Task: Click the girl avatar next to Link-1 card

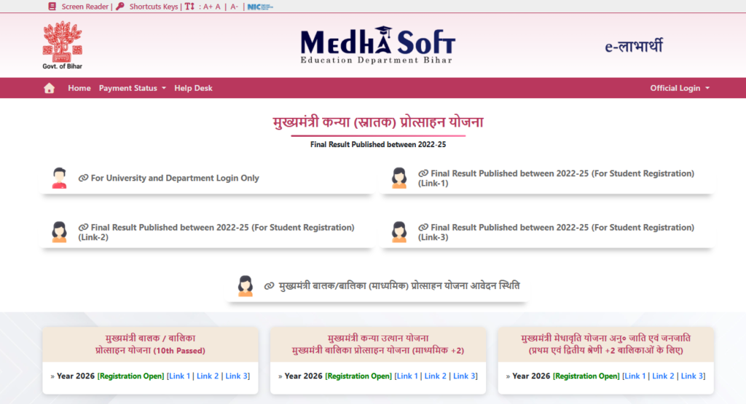Action: [399, 178]
